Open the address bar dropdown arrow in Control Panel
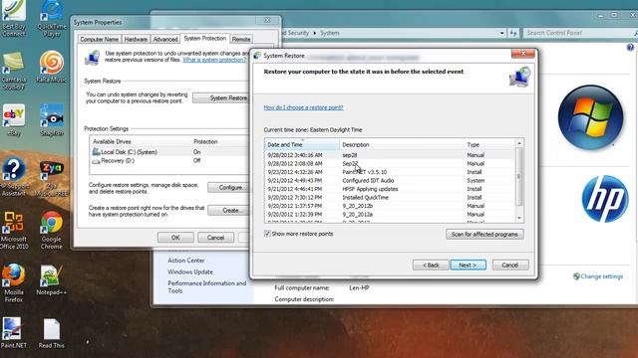 click(502, 33)
